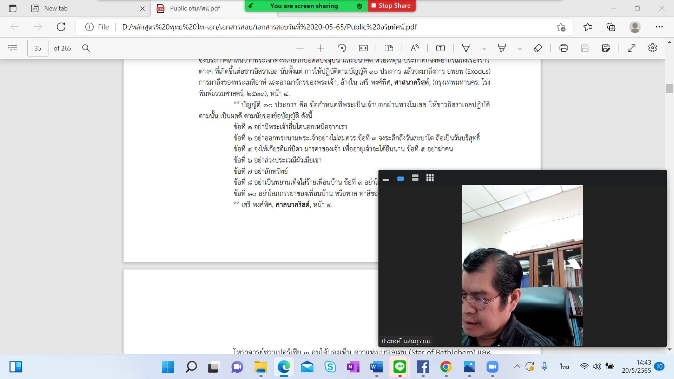Open the Edge Settings and more menu
This screenshot has height=379, width=674.
659,27
